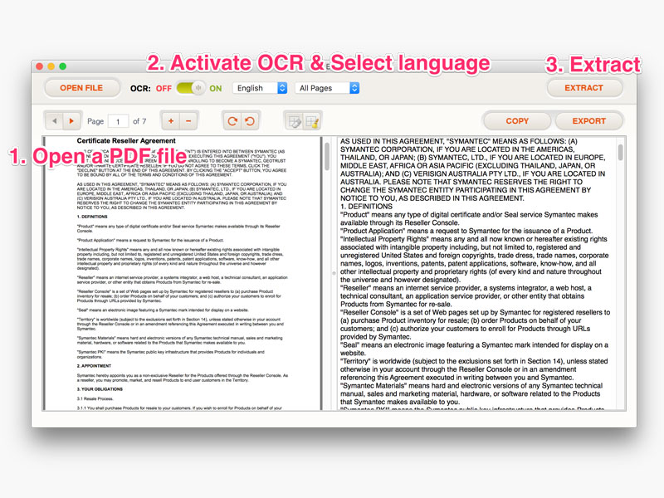Click extracted line starting "Reseller Console" is a set
Image resolution: width=664 pixels, height=498 pixels.
click(x=475, y=312)
